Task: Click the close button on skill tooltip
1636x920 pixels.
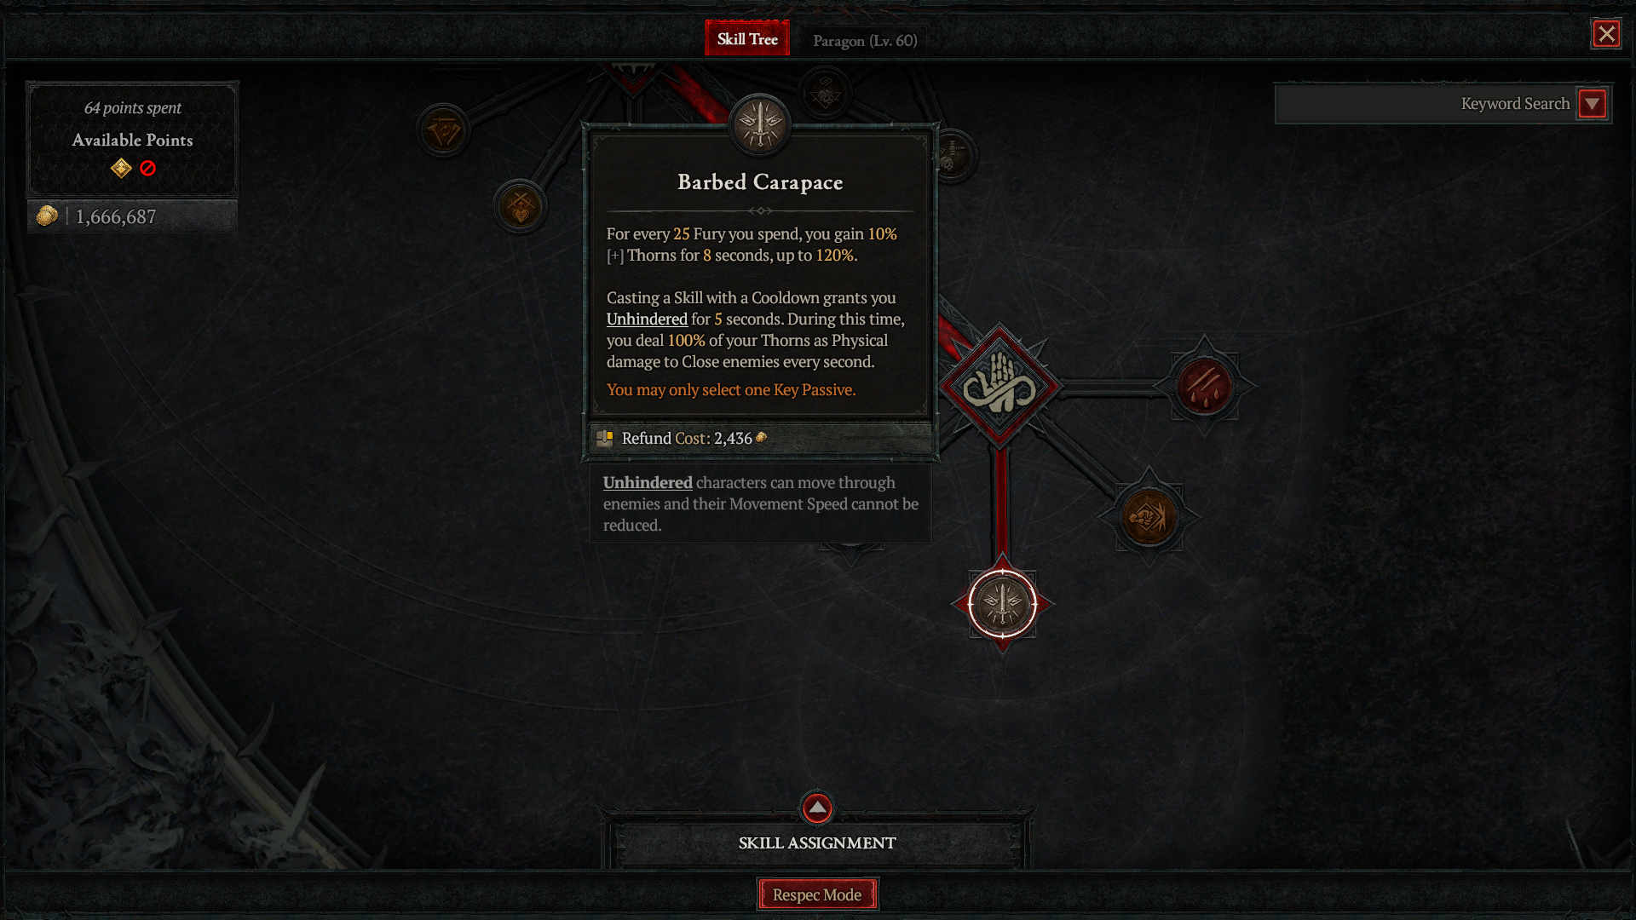Action: tap(1608, 34)
